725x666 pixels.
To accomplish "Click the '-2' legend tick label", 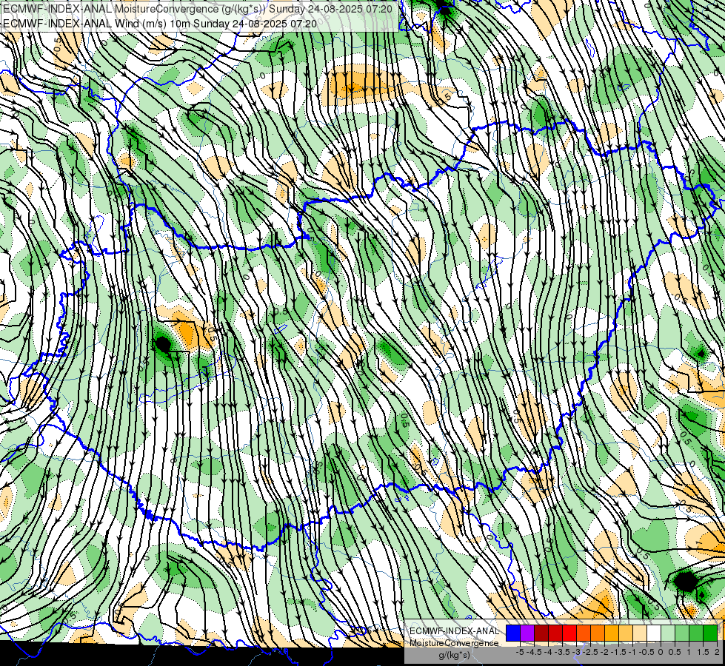I will pyautogui.click(x=605, y=652).
